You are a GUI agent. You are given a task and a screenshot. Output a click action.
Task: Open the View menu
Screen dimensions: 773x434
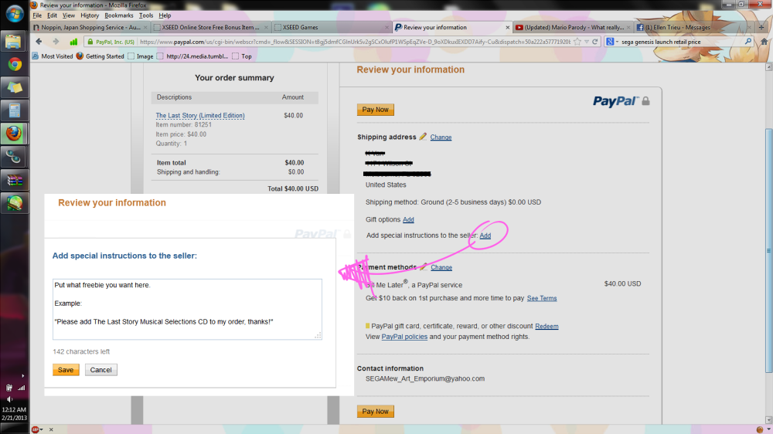coord(69,15)
